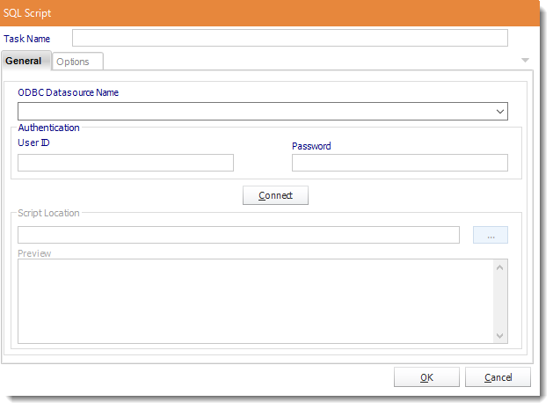Click the Script Location group label

tap(48, 213)
